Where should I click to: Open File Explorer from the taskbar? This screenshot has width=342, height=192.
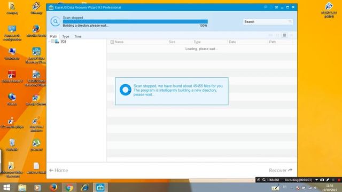pyautogui.click(x=22, y=187)
